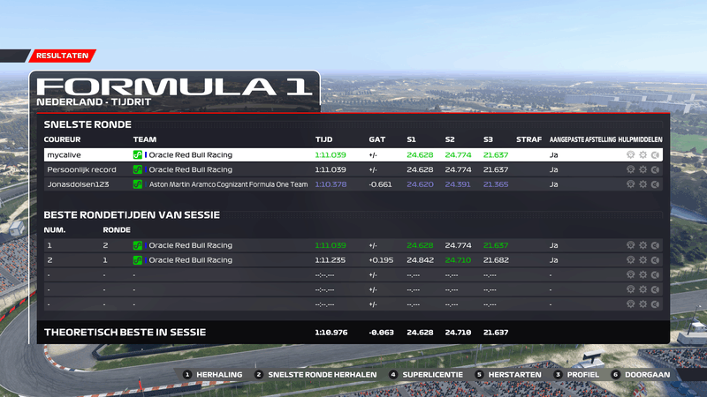Click gear assist icon in session row number 1
This screenshot has width=707, height=397.
(643, 245)
